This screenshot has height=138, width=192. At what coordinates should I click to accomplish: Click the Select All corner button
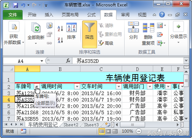click(x=9, y=69)
